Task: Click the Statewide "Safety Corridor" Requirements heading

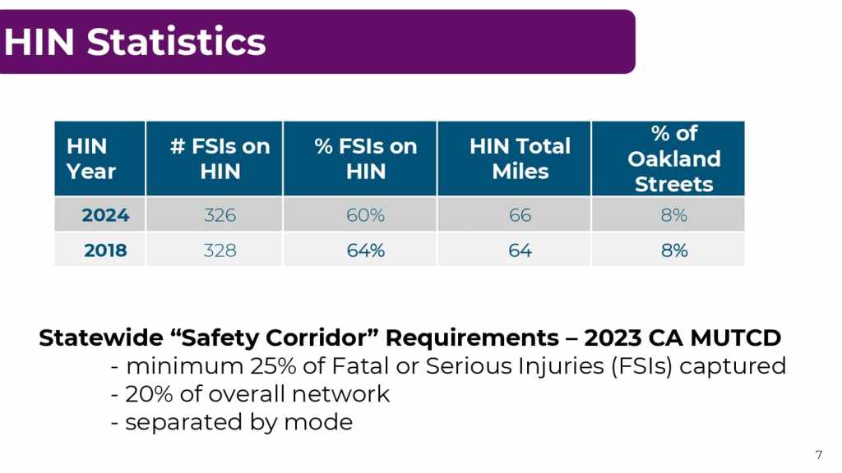Action: pyautogui.click(x=409, y=338)
